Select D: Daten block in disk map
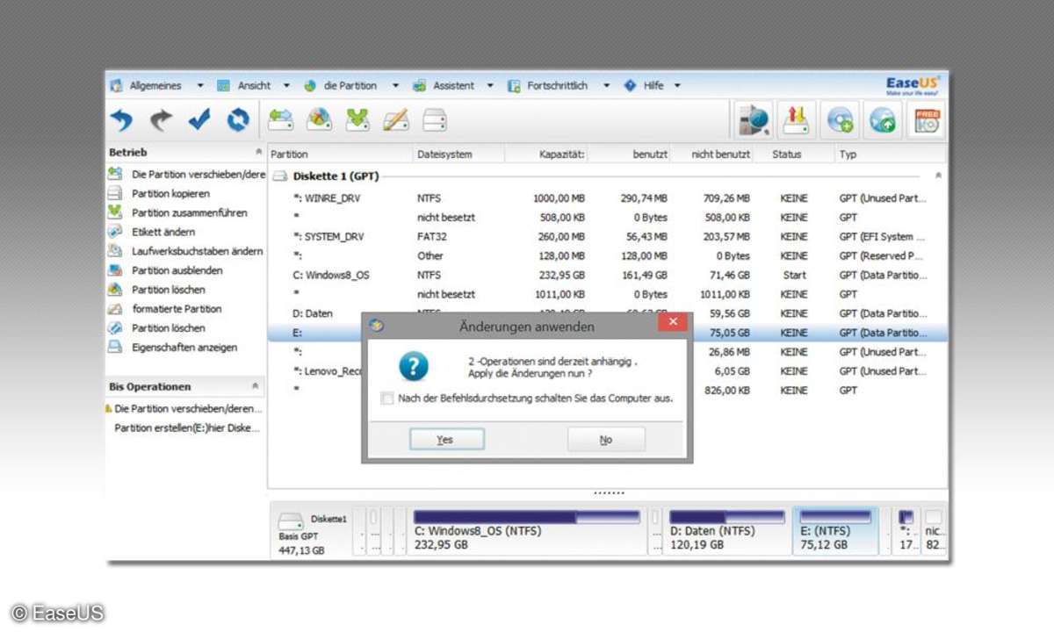 727,531
